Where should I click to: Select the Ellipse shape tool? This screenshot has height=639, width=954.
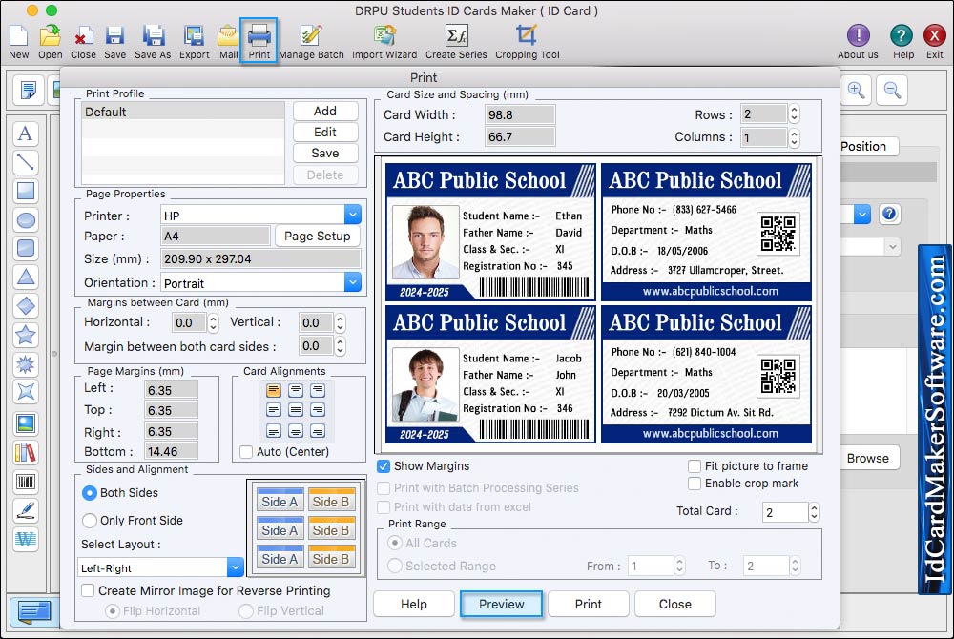[x=26, y=219]
